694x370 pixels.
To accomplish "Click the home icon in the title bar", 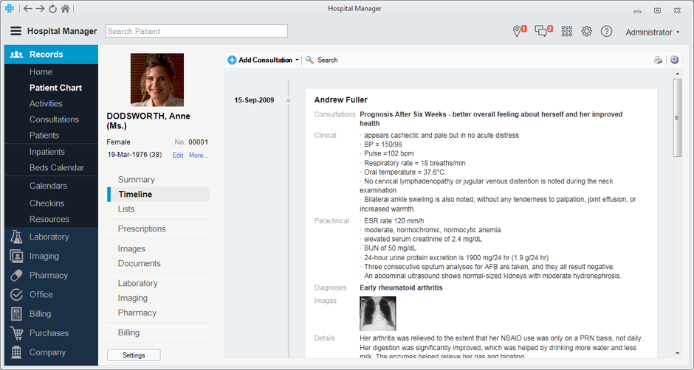I will [x=65, y=8].
